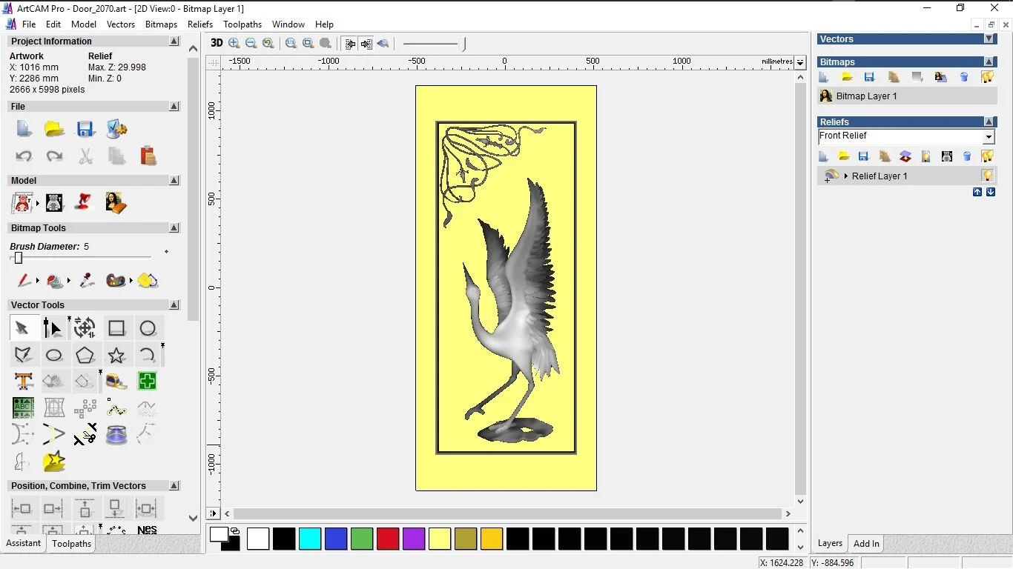Delete bitmap layer with trash bin icon

[964, 77]
